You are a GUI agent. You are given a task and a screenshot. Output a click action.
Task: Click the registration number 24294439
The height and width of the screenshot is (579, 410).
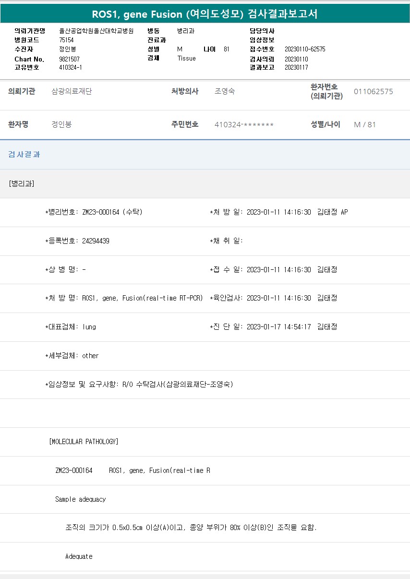(96, 241)
